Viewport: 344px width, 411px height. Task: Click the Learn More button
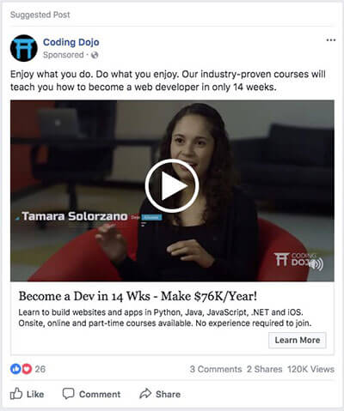(298, 340)
